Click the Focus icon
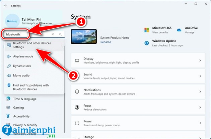The height and width of the screenshot is (139, 211). 77,107
